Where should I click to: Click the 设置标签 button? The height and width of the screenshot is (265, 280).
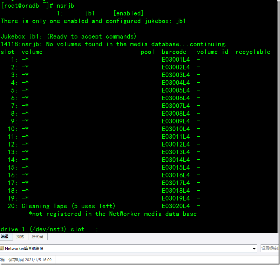pos(269,248)
